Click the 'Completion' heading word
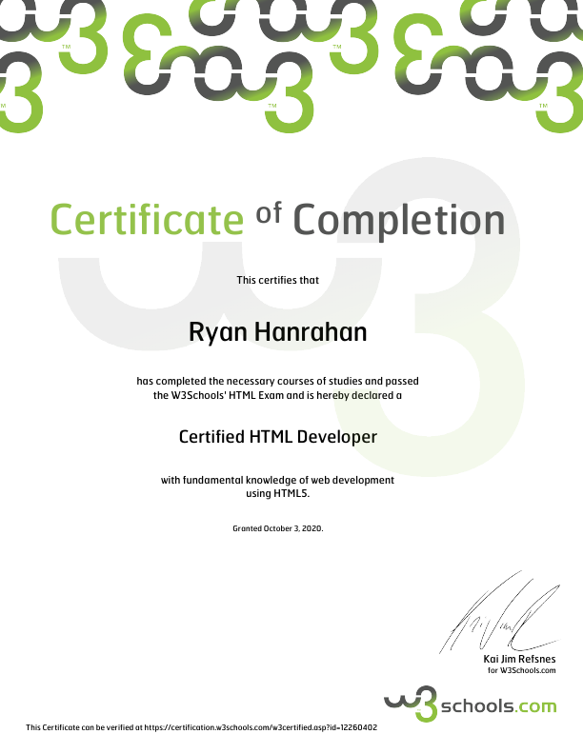583x754 pixels. (399, 221)
